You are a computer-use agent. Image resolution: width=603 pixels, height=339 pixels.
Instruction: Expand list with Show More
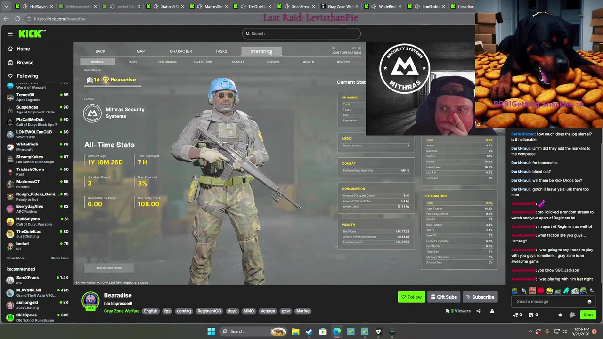16,258
